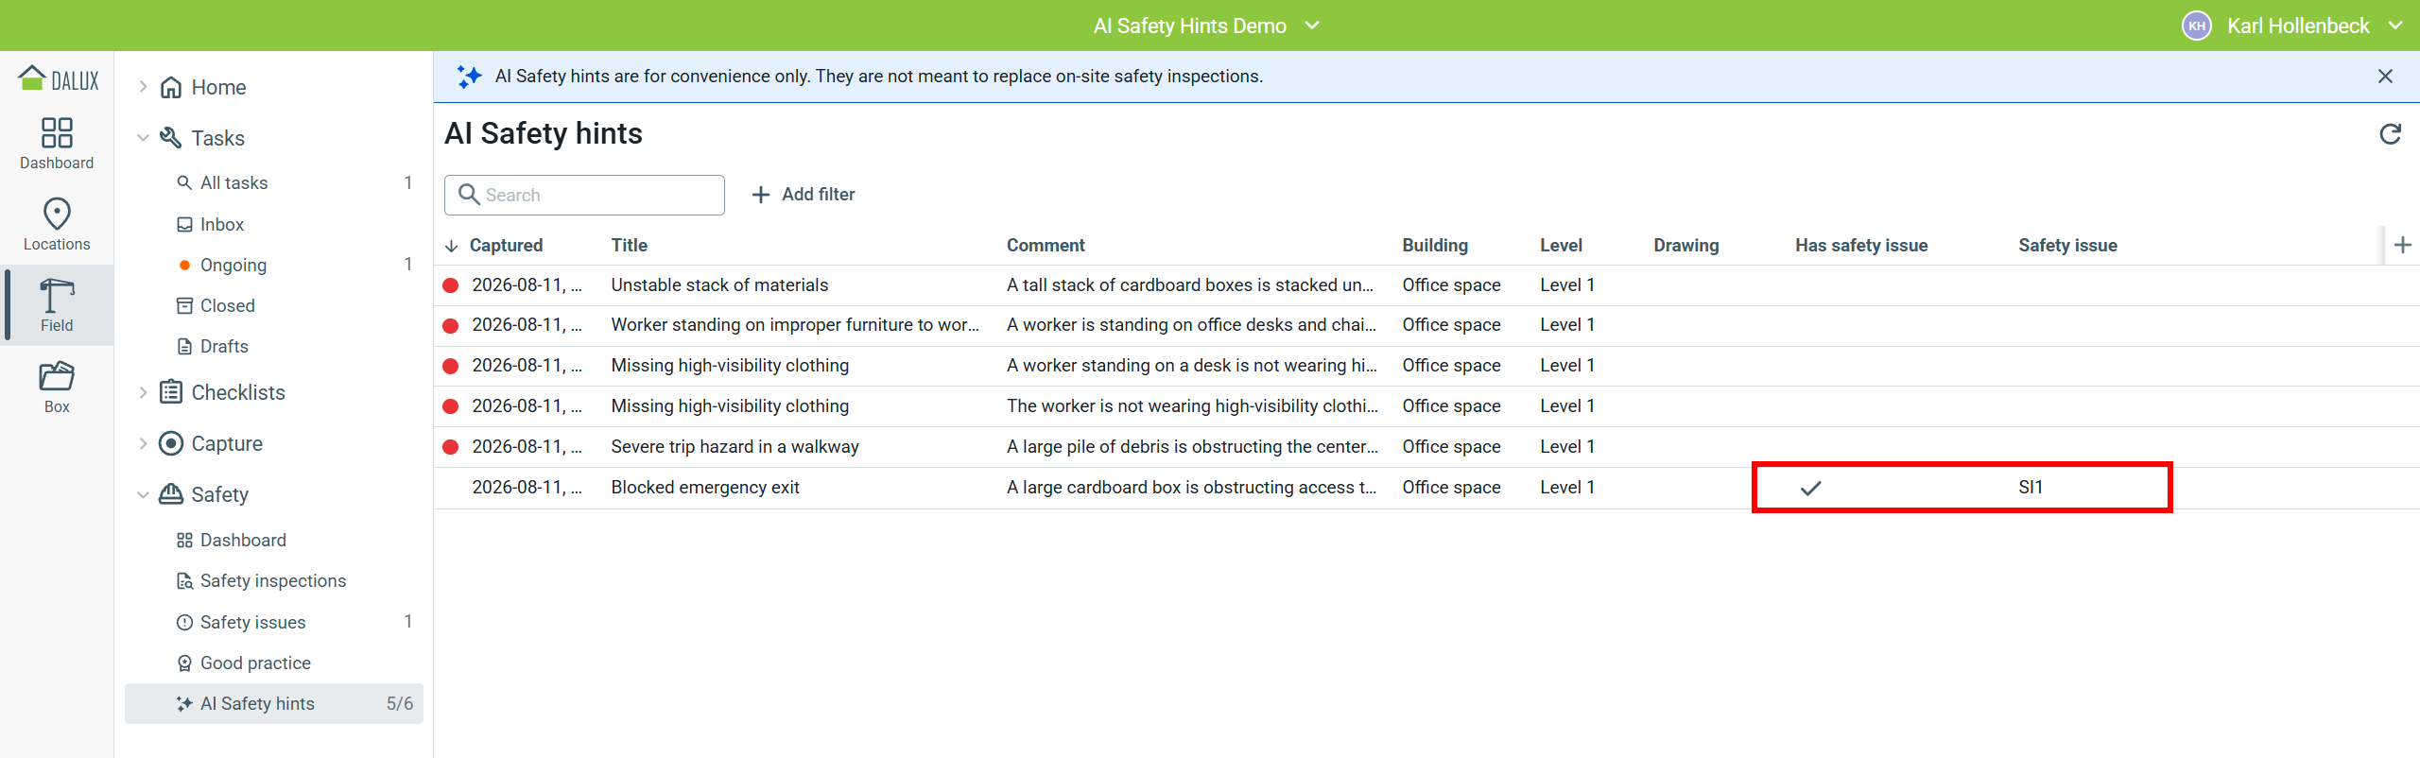
Task: Open the Unstable stack of materials row
Action: (x=1426, y=285)
